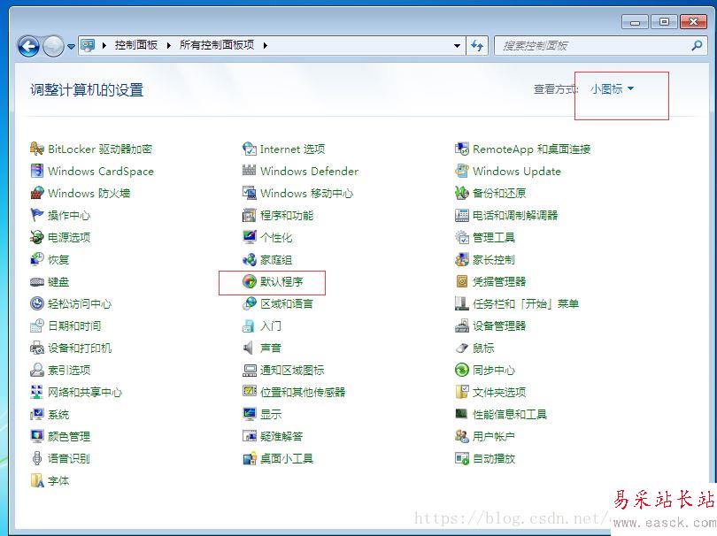This screenshot has height=536, width=717.
Task: Open the 鼠标 mouse link
Action: [483, 348]
